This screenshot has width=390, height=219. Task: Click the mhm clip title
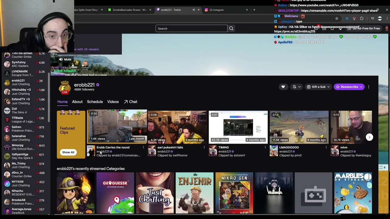[x=344, y=147]
